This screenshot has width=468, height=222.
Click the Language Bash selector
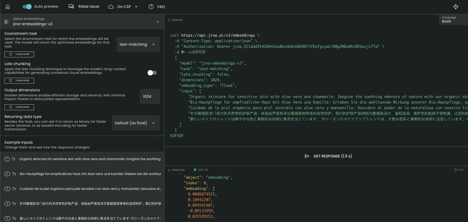[x=453, y=20]
